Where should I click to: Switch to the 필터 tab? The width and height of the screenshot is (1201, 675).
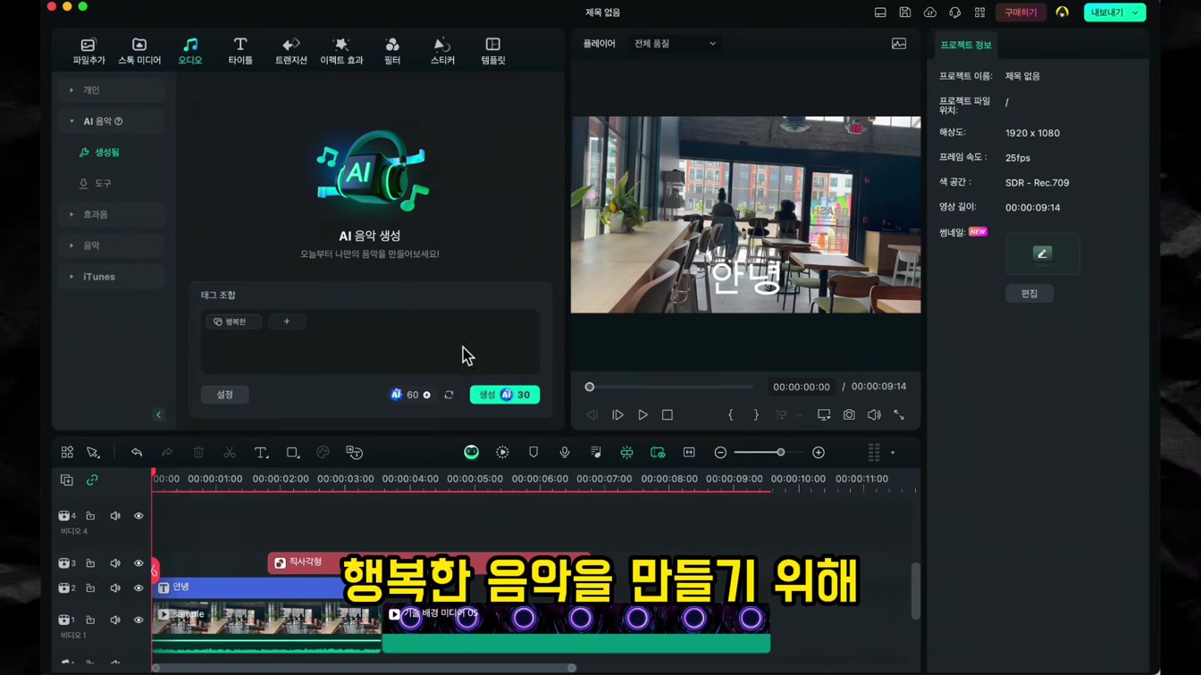392,51
